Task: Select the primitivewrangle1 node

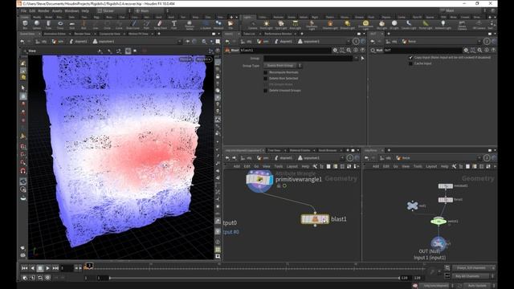Action: [x=259, y=180]
